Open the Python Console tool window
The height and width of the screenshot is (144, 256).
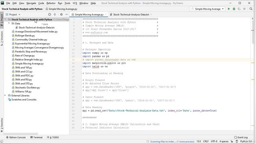point(16,138)
